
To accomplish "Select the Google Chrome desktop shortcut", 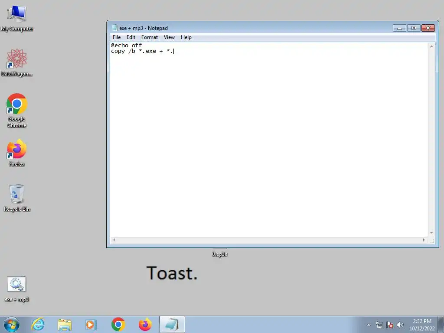I will coord(17,111).
